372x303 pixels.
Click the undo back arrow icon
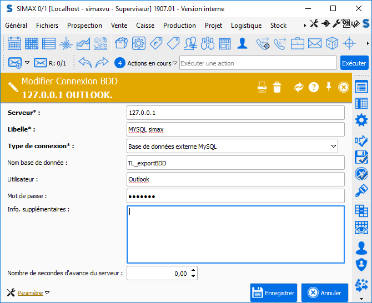click(x=85, y=63)
